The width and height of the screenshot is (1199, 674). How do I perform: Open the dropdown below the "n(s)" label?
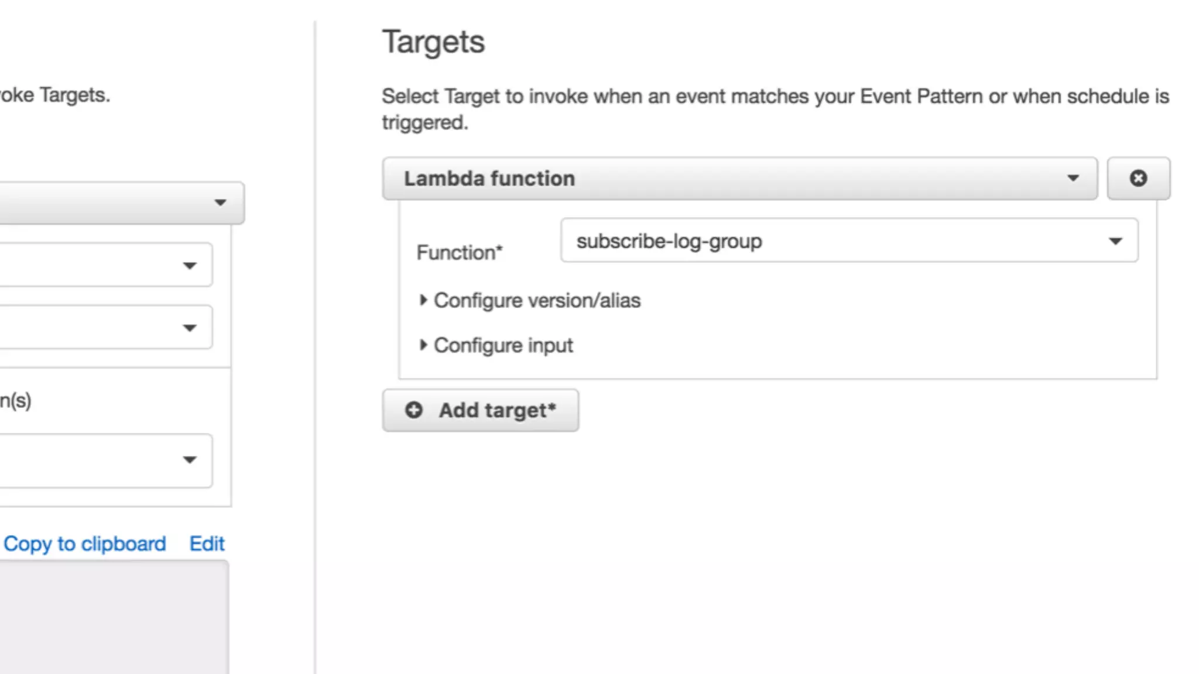105,460
